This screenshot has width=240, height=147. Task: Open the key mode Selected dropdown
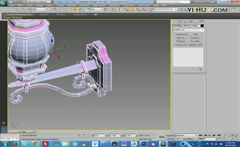(186, 135)
